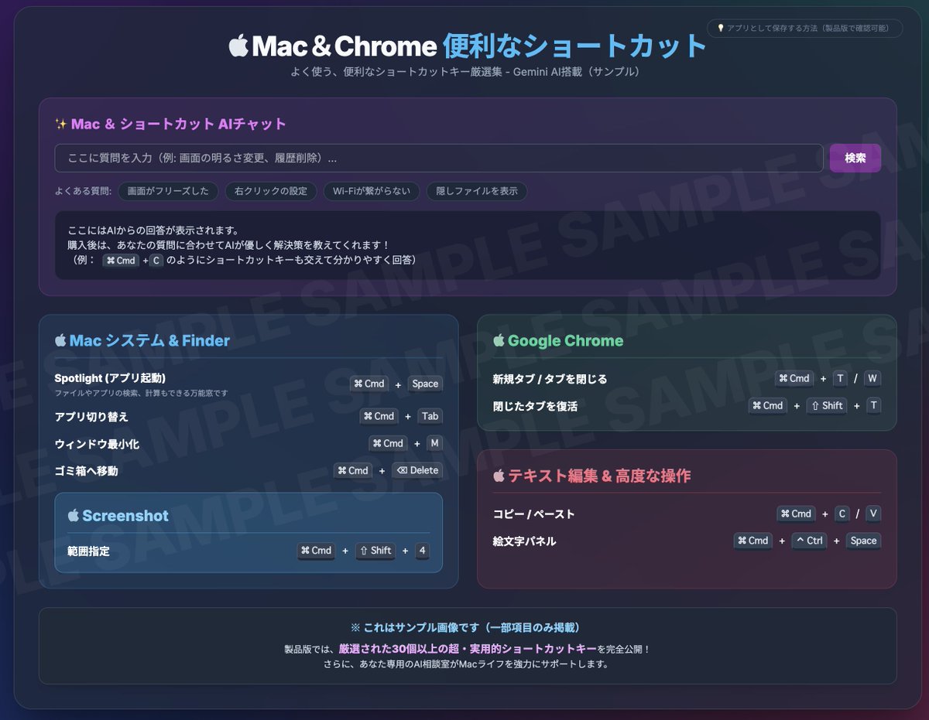Focus the AI chat question input field
The width and height of the screenshot is (929, 720).
[438, 158]
